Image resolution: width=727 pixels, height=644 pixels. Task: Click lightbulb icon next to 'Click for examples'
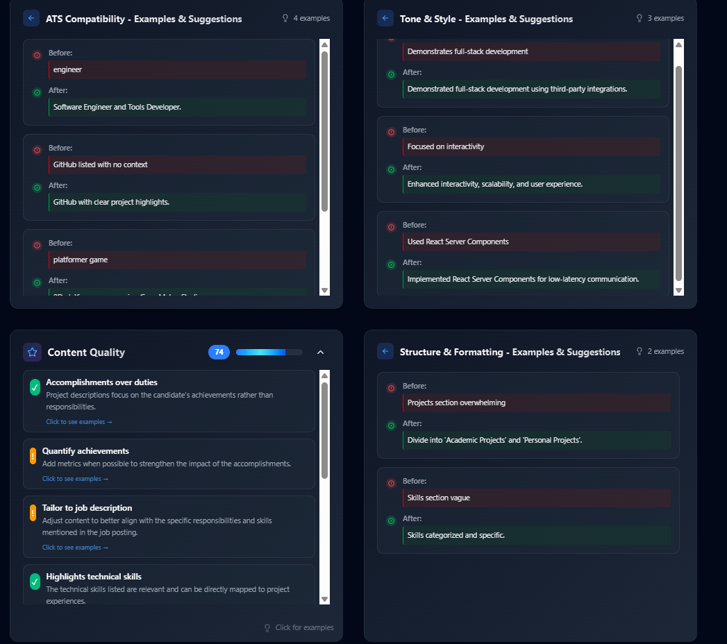267,628
